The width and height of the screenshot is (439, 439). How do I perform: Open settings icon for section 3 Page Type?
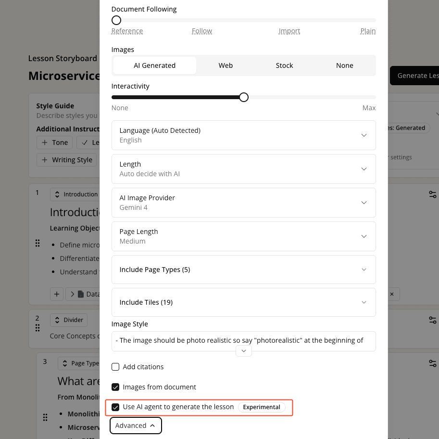tap(433, 363)
